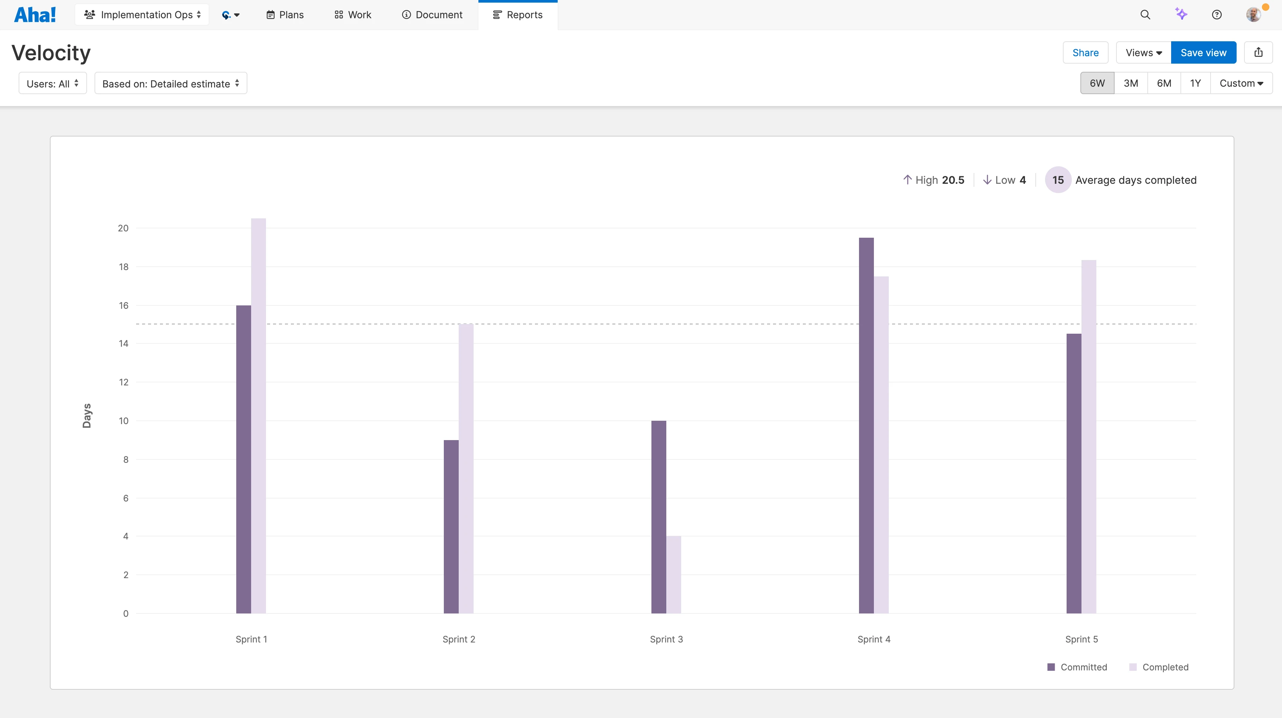Open the help menu via question mark icon

(1216, 15)
